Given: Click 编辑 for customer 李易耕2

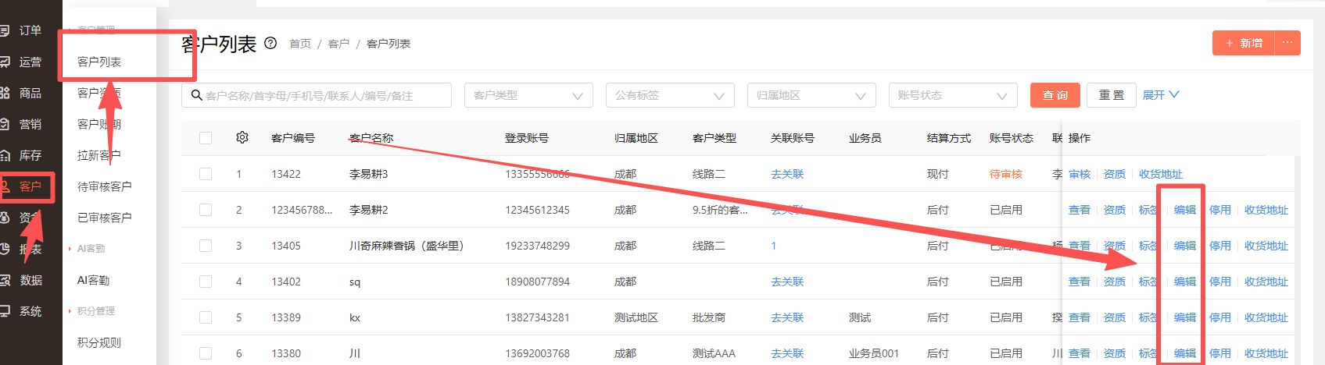Looking at the screenshot, I should [x=1185, y=210].
